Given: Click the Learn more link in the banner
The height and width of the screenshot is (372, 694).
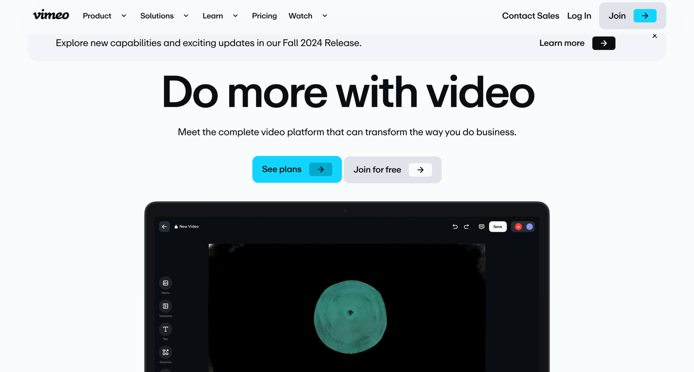Looking at the screenshot, I should [562, 43].
